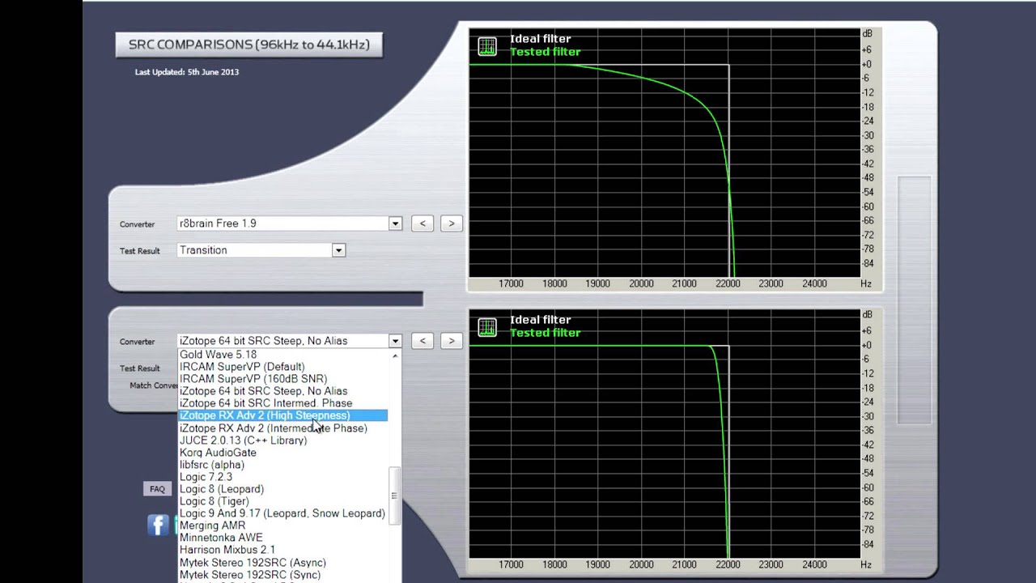Select Logic 9 And 9.17 entry
The height and width of the screenshot is (583, 1036).
coord(282,513)
